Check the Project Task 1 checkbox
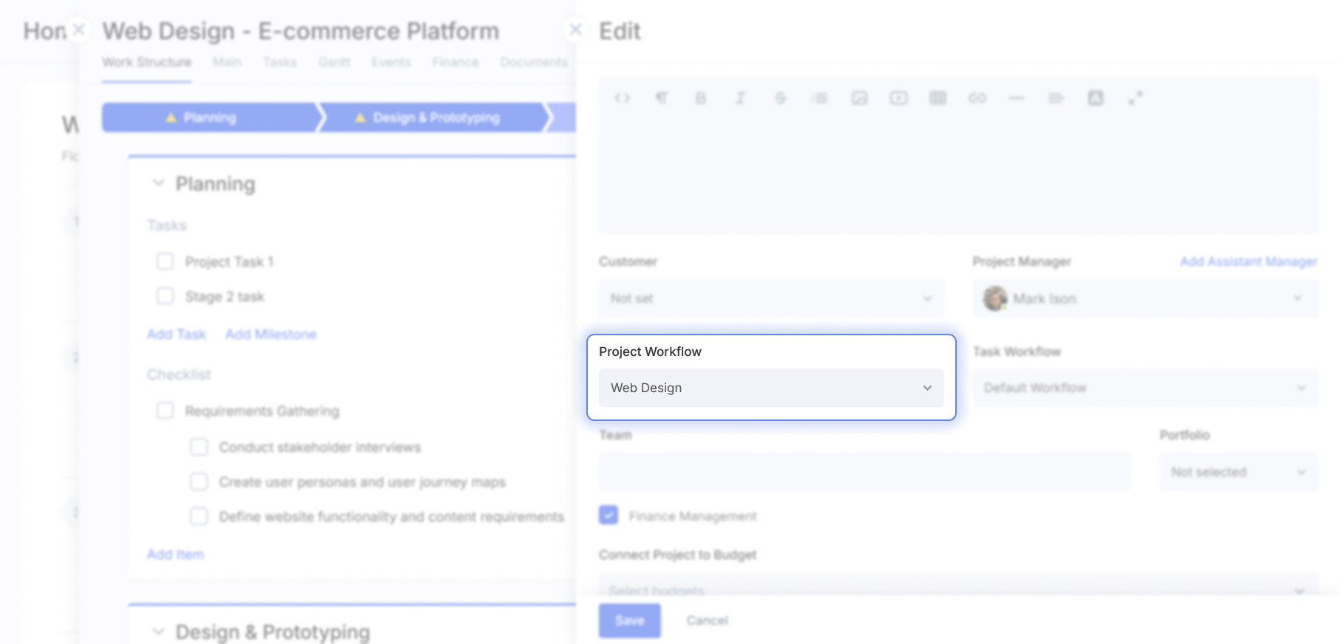This screenshot has width=1339, height=644. pos(165,261)
